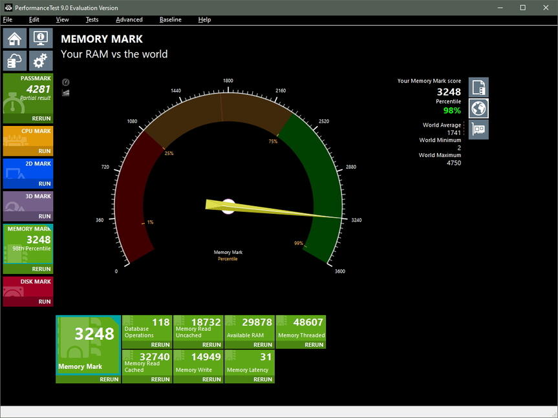This screenshot has height=418, width=558.
Task: Select the Database Operations 118 tile
Action: (x=147, y=328)
